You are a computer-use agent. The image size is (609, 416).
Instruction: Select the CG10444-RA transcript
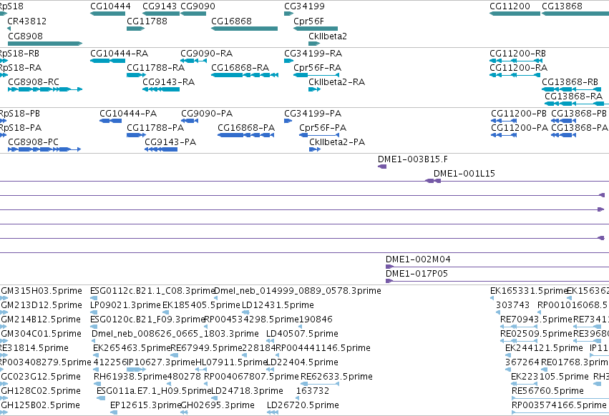(x=107, y=61)
